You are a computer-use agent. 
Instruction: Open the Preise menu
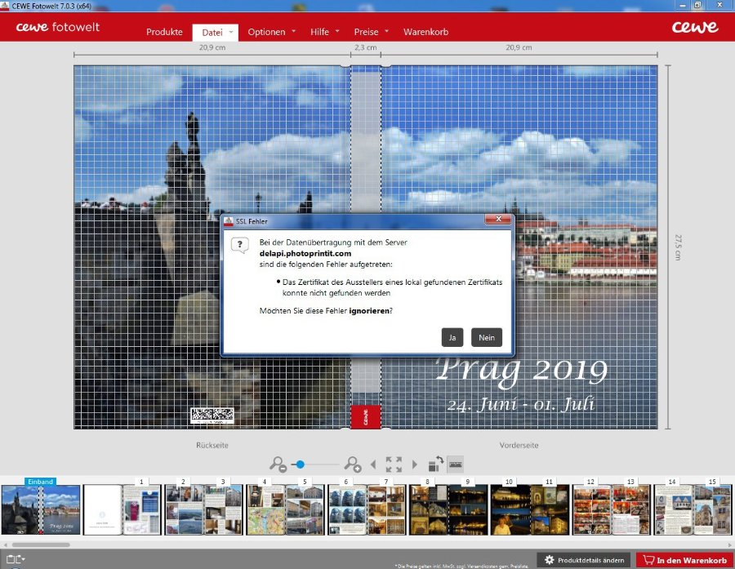click(x=366, y=32)
